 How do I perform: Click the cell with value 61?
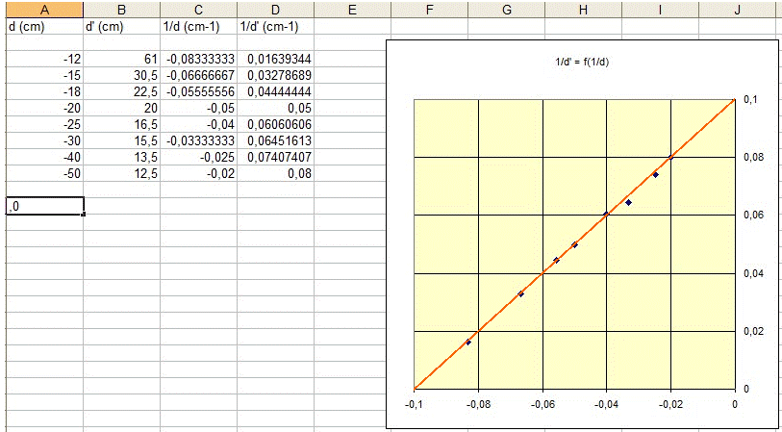[121, 60]
